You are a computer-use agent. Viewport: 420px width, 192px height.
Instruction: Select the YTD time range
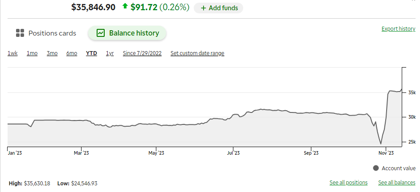[x=91, y=53]
